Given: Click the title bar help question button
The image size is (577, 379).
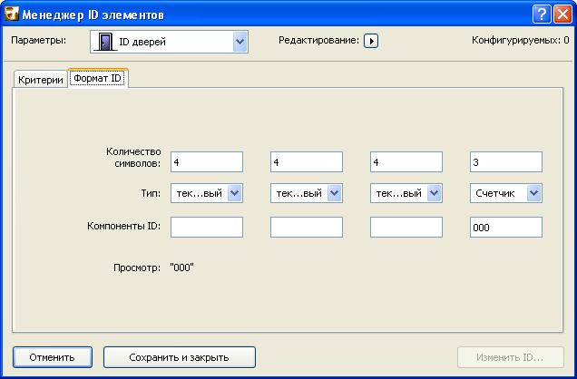Looking at the screenshot, I should [542, 13].
